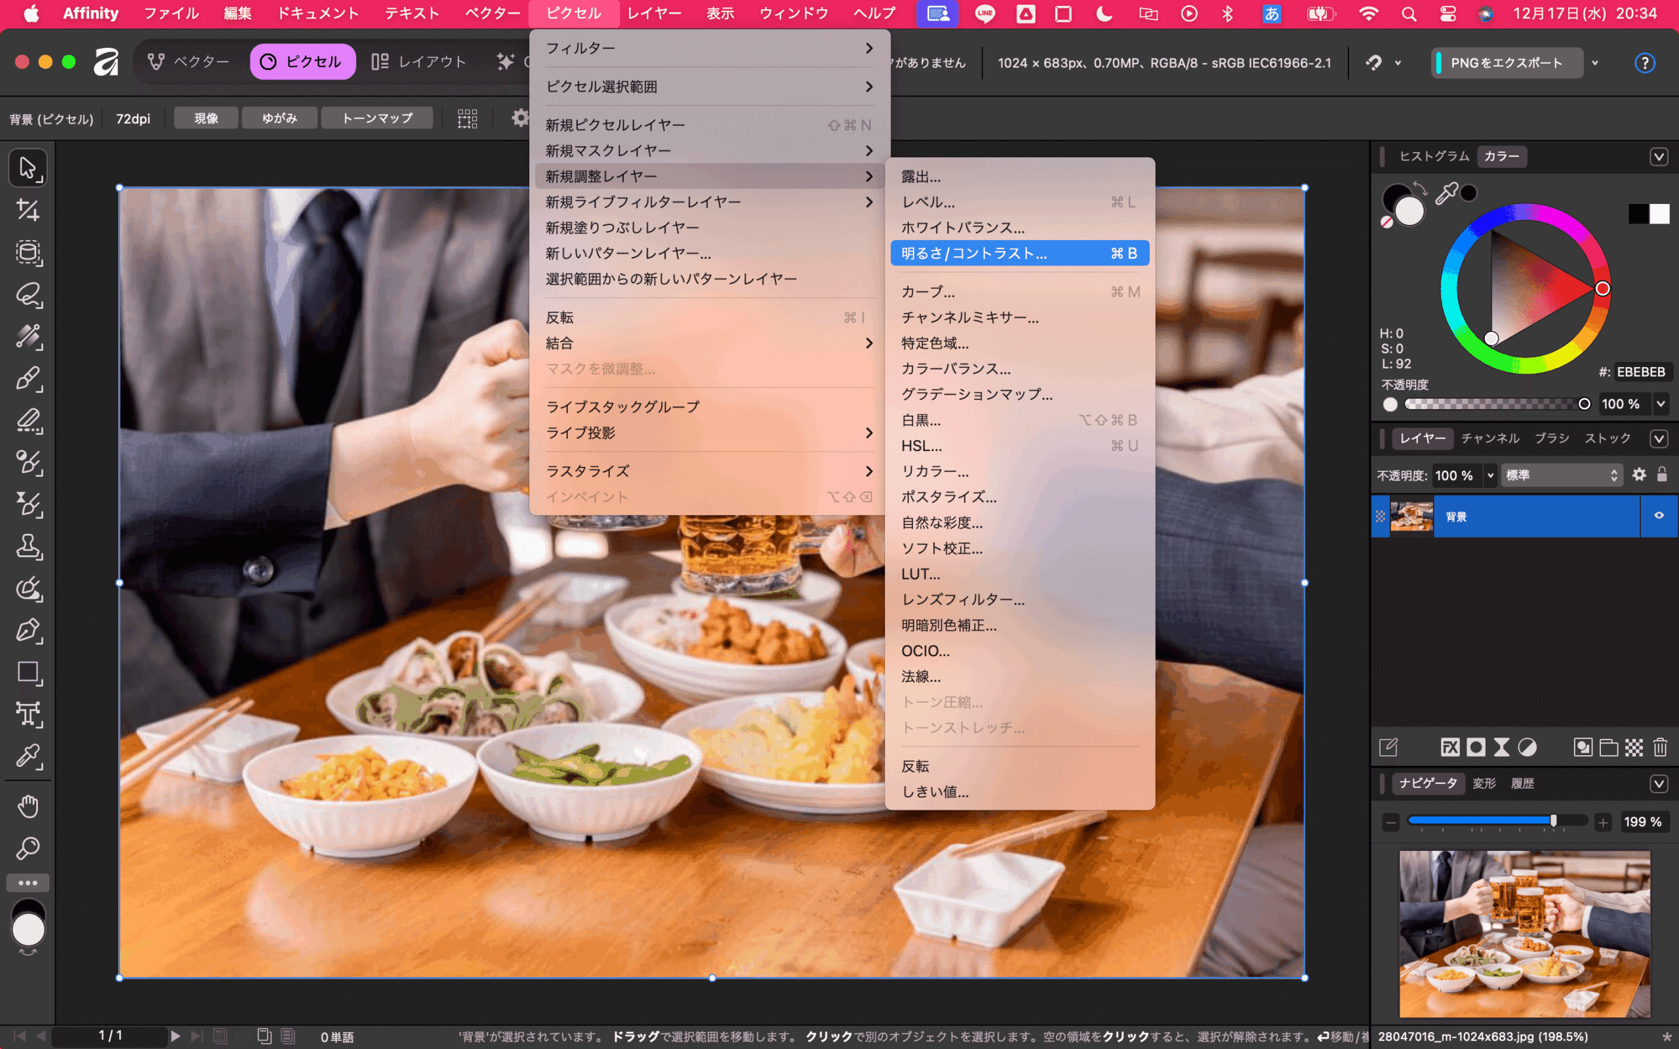Click the color picker eyedropper icon

click(x=1446, y=193)
